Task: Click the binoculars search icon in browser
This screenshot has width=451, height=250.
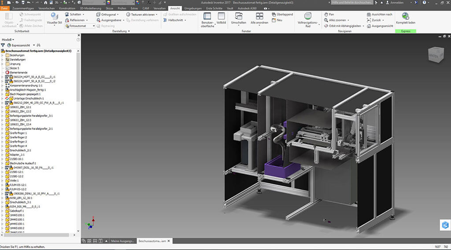Action: [38, 45]
